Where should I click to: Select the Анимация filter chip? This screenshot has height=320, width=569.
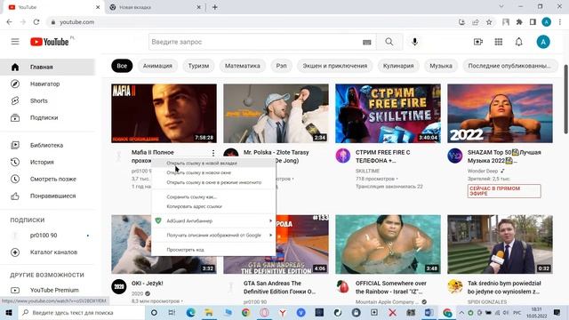tap(157, 66)
